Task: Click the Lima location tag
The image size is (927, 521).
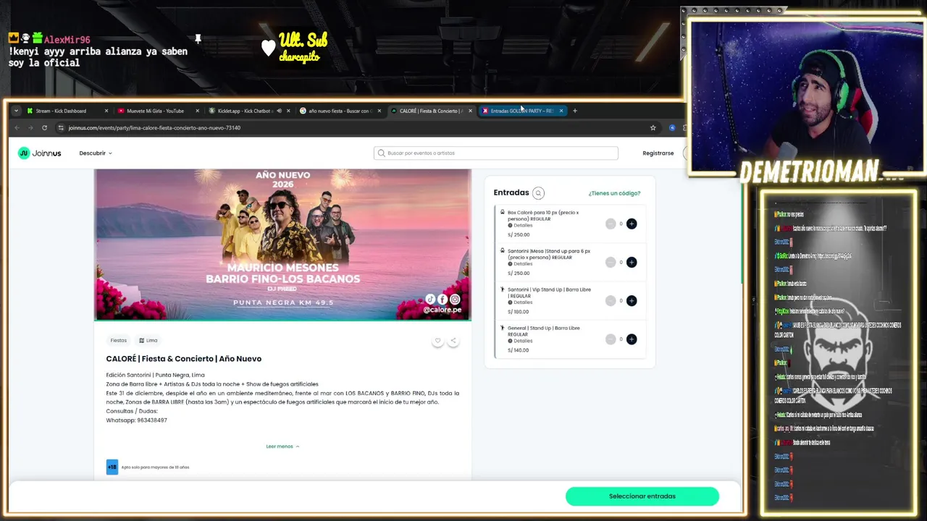Action: coord(148,340)
